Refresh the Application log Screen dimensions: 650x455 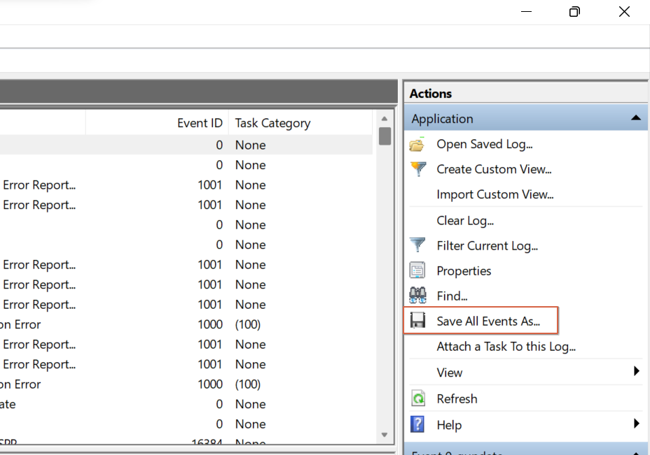(457, 398)
